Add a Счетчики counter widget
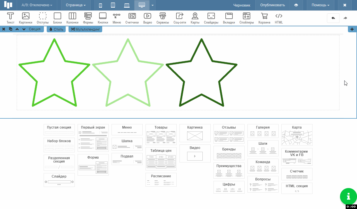357x209 pixels. (132, 18)
